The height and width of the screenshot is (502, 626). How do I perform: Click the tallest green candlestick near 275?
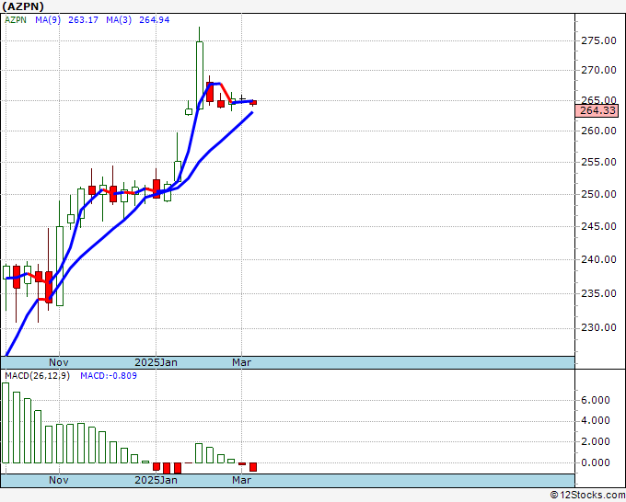pyautogui.click(x=200, y=75)
